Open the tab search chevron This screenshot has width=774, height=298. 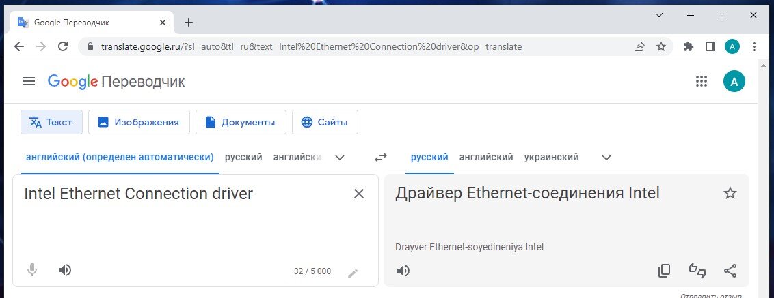pos(658,15)
